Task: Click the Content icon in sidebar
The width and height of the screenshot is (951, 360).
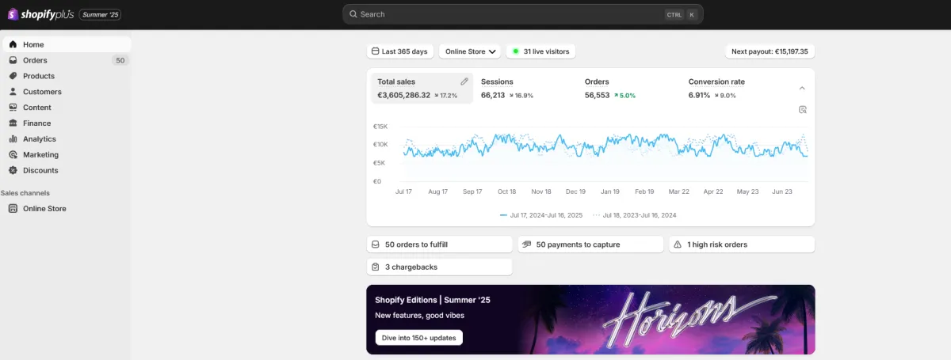Action: pyautogui.click(x=13, y=108)
